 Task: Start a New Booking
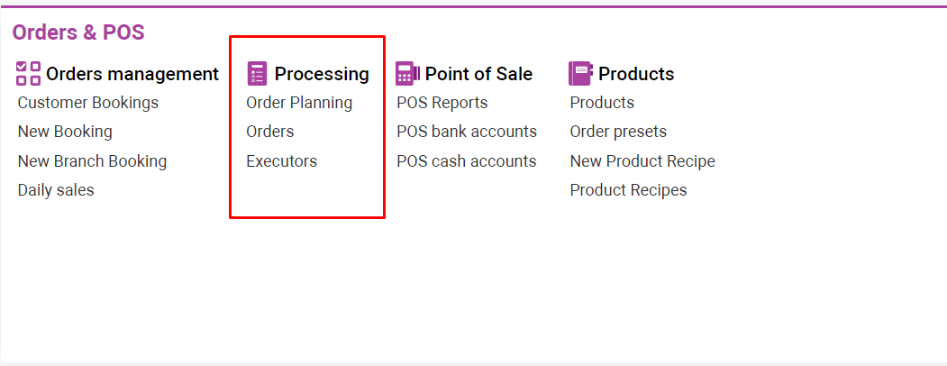point(65,132)
